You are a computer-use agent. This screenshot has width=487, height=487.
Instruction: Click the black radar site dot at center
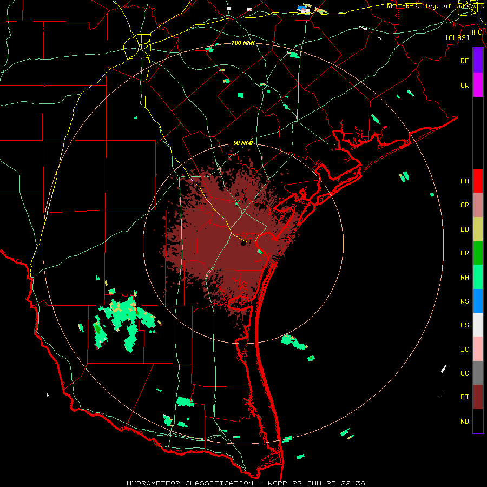pyautogui.click(x=243, y=244)
